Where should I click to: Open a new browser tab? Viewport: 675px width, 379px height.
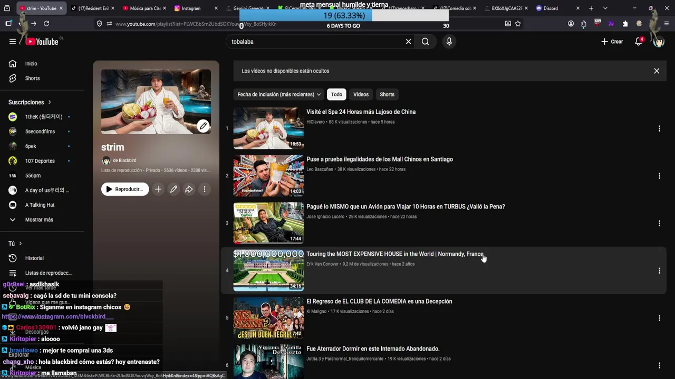(x=591, y=8)
